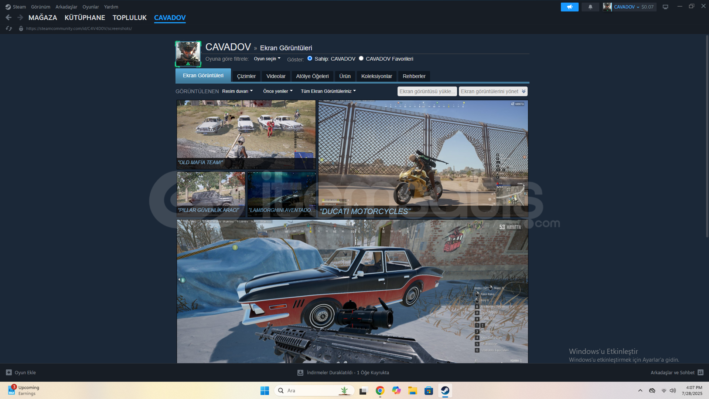
Task: Go forward with the right arrow
Action: [x=20, y=17]
